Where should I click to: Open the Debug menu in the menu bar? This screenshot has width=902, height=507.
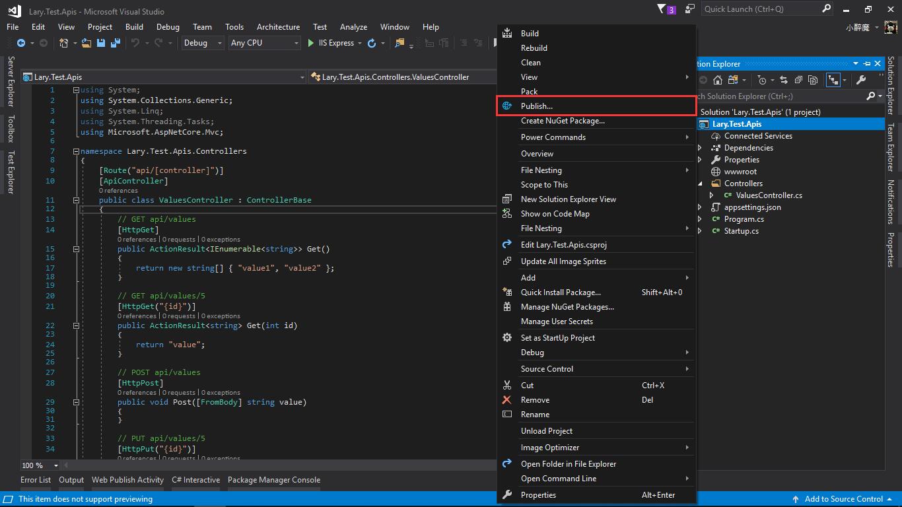pyautogui.click(x=168, y=27)
